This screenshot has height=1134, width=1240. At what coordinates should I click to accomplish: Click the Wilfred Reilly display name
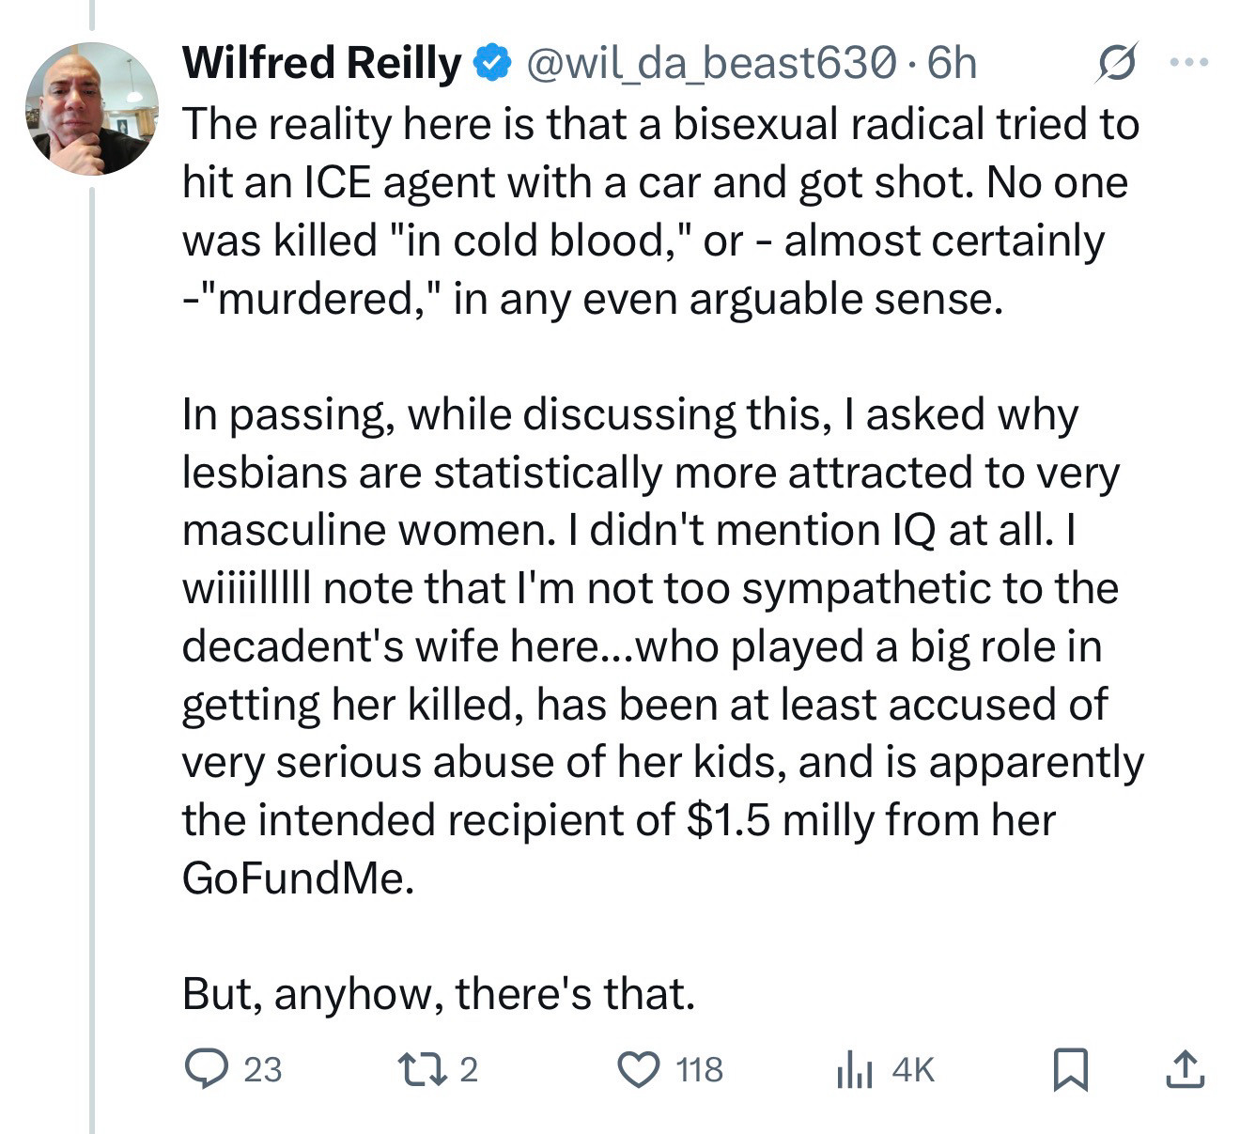(321, 63)
